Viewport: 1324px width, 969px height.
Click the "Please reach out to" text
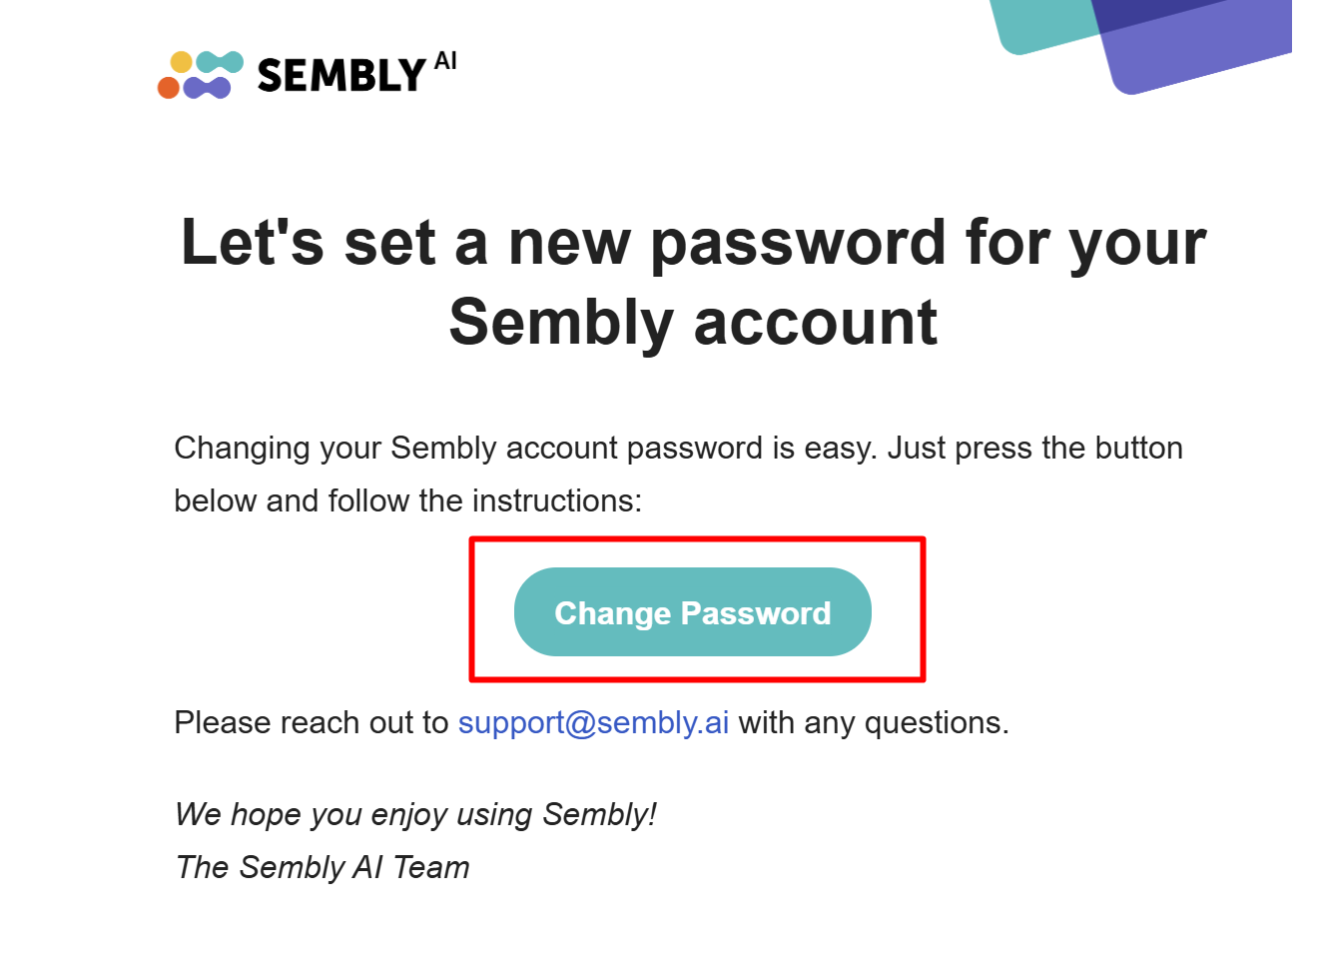click(312, 722)
